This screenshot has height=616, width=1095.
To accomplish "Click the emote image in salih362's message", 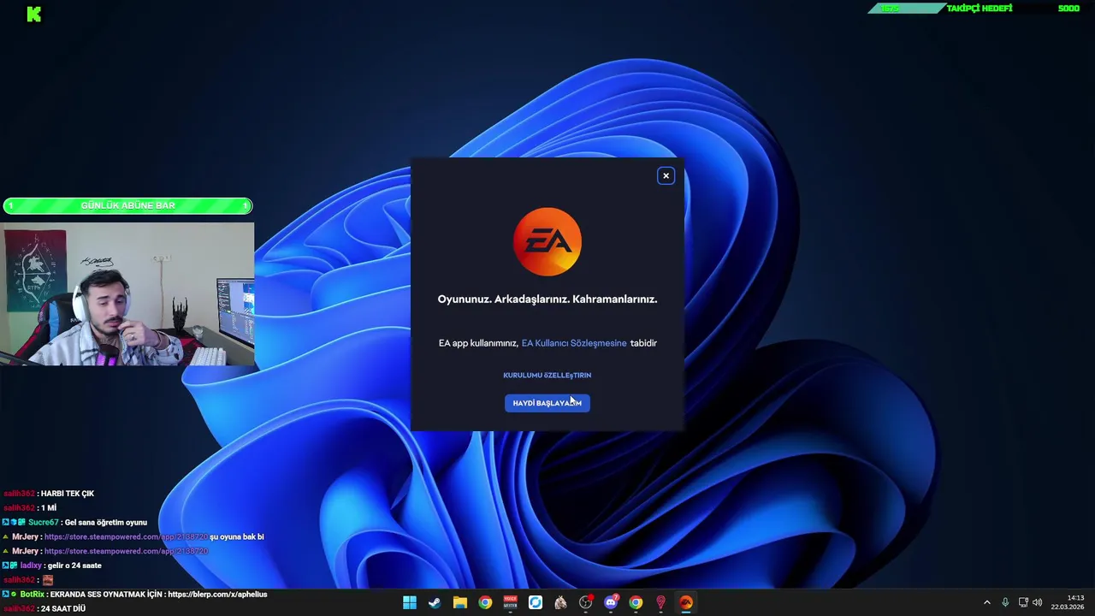I will [x=48, y=580].
